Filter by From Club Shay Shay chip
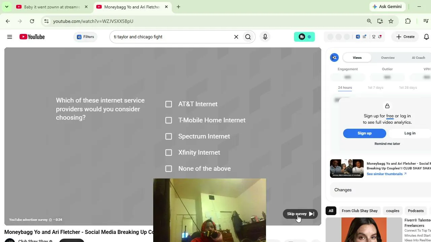The width and height of the screenshot is (431, 242). coord(360,211)
